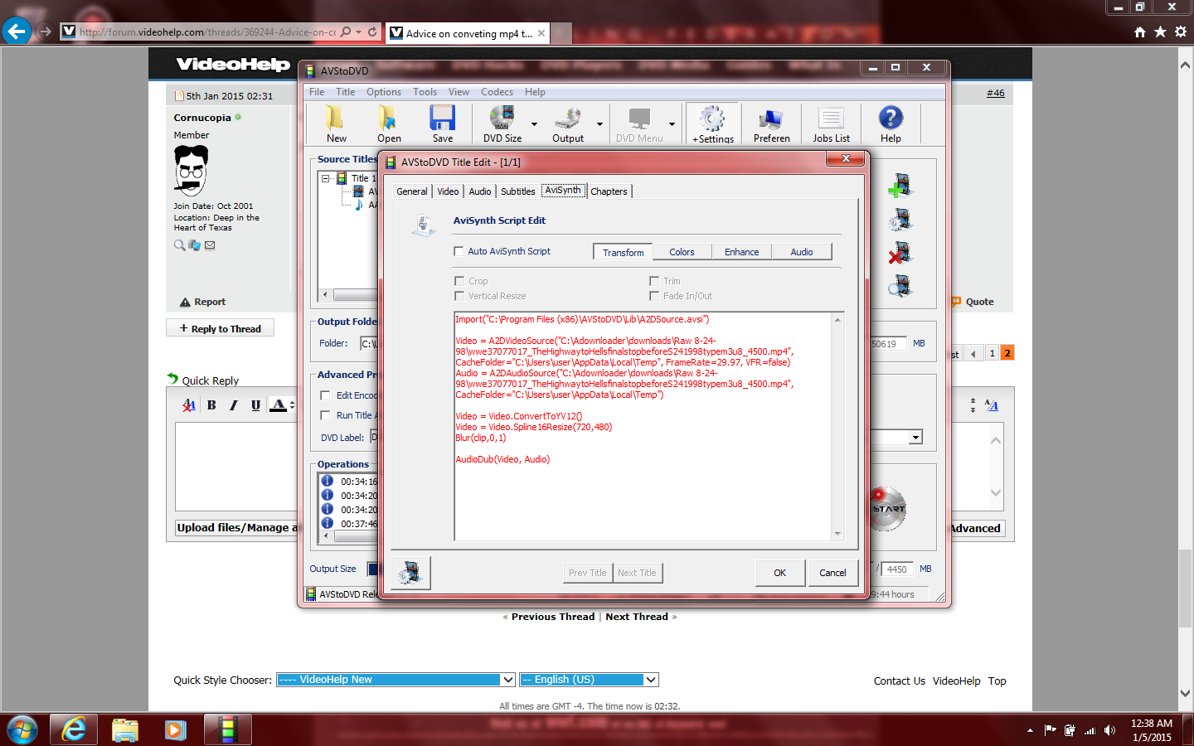1194x746 pixels.
Task: Click Reply to Thread button
Action: tap(221, 328)
